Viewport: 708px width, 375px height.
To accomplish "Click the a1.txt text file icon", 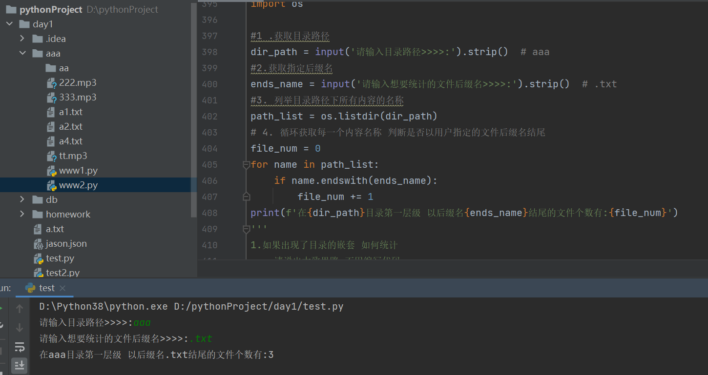I will point(51,112).
